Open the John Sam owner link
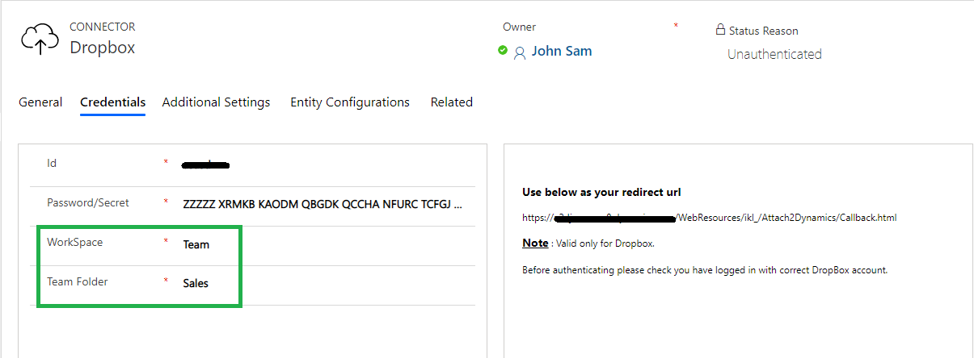Image resolution: width=974 pixels, height=358 pixels. click(562, 51)
